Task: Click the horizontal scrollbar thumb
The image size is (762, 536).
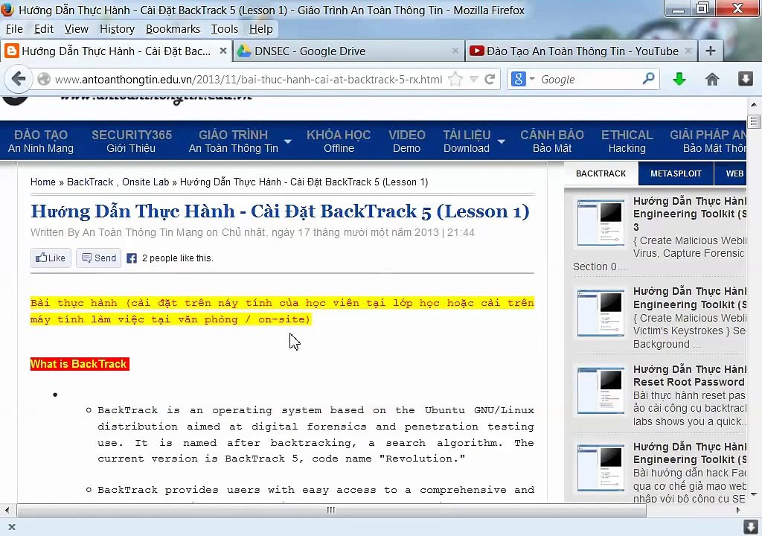Action: [331, 510]
